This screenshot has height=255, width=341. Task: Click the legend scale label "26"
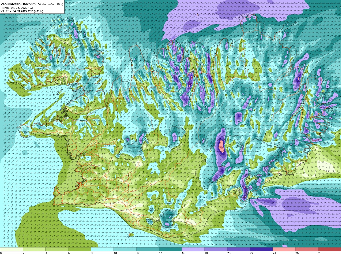click(x=297, y=253)
